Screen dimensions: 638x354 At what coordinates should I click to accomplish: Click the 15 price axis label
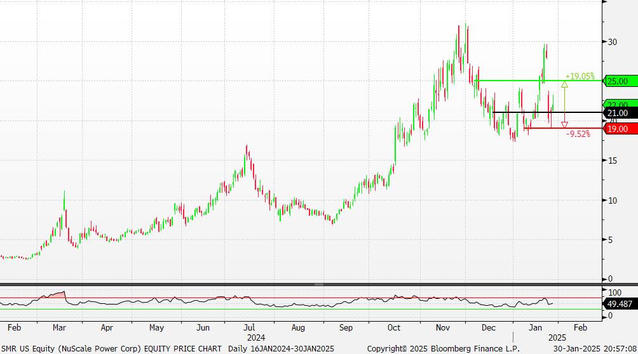(x=613, y=161)
